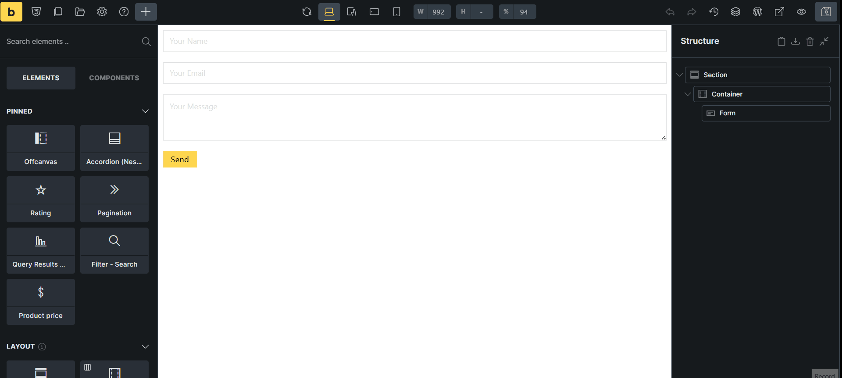
Task: Click the redo arrow icon
Action: coord(692,12)
